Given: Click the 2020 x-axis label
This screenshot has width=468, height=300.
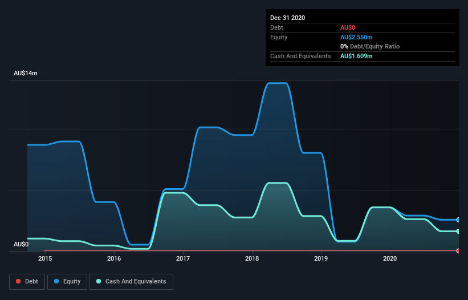Looking at the screenshot, I should [x=390, y=258].
